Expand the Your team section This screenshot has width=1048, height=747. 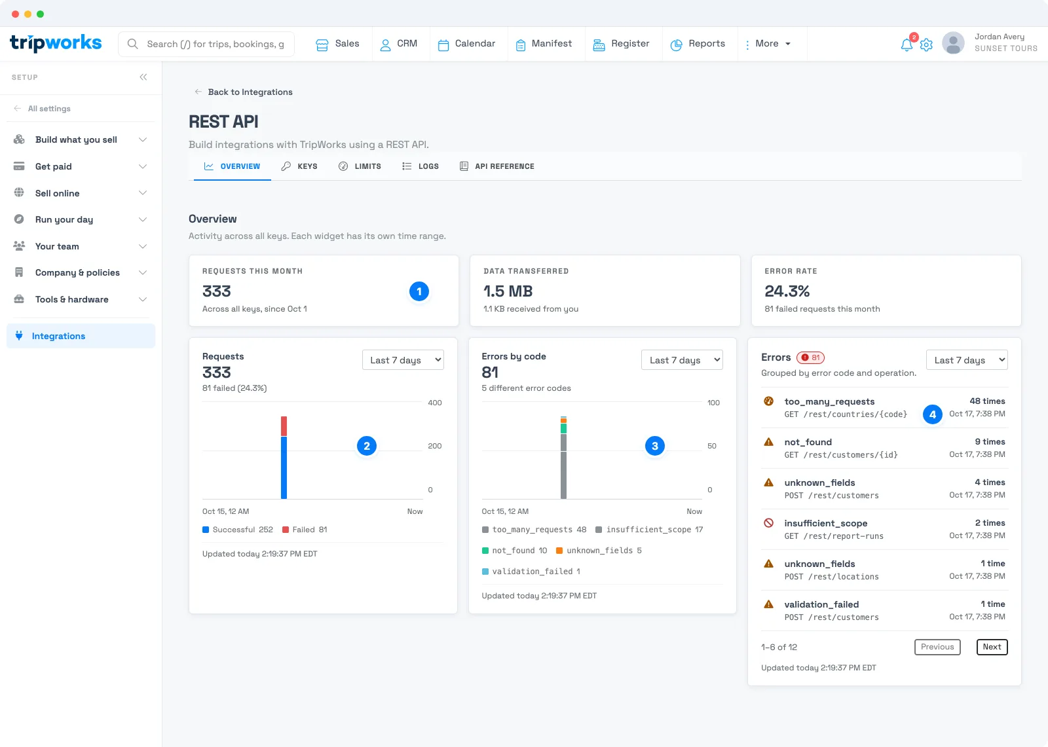pyautogui.click(x=143, y=246)
